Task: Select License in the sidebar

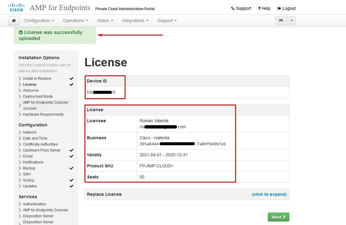Action: click(30, 85)
